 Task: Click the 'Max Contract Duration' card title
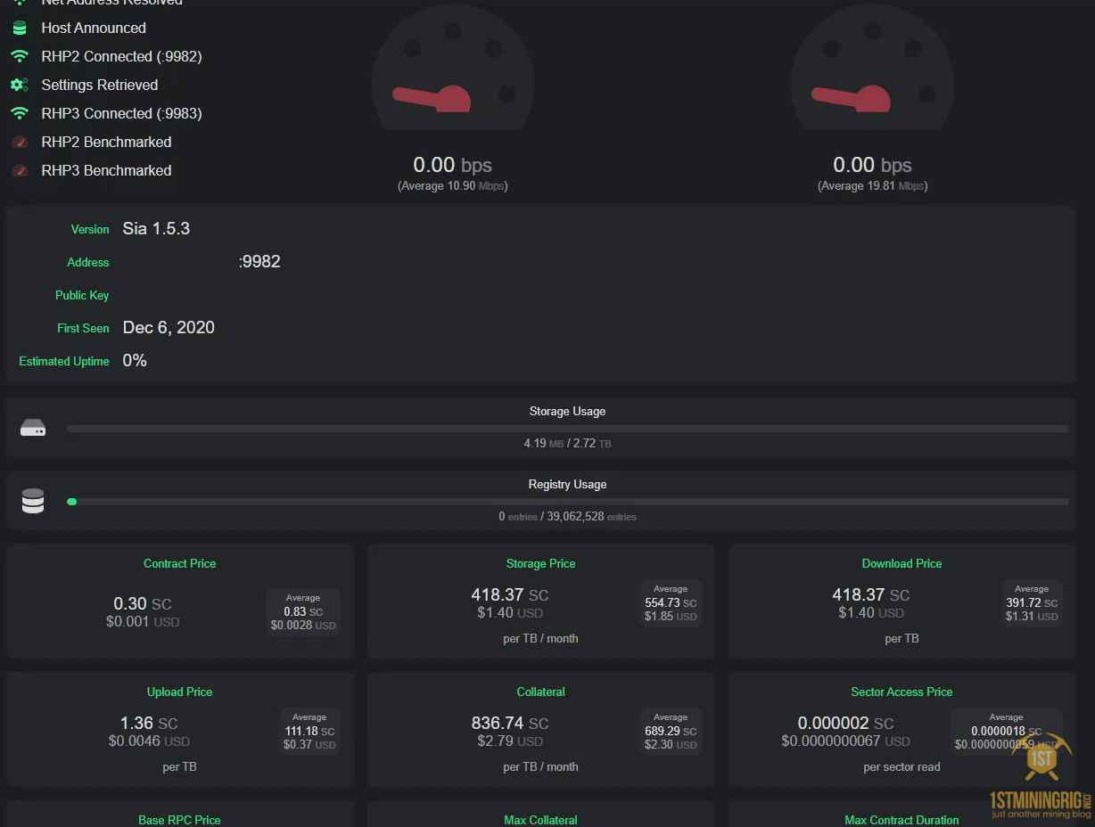pyautogui.click(x=902, y=820)
